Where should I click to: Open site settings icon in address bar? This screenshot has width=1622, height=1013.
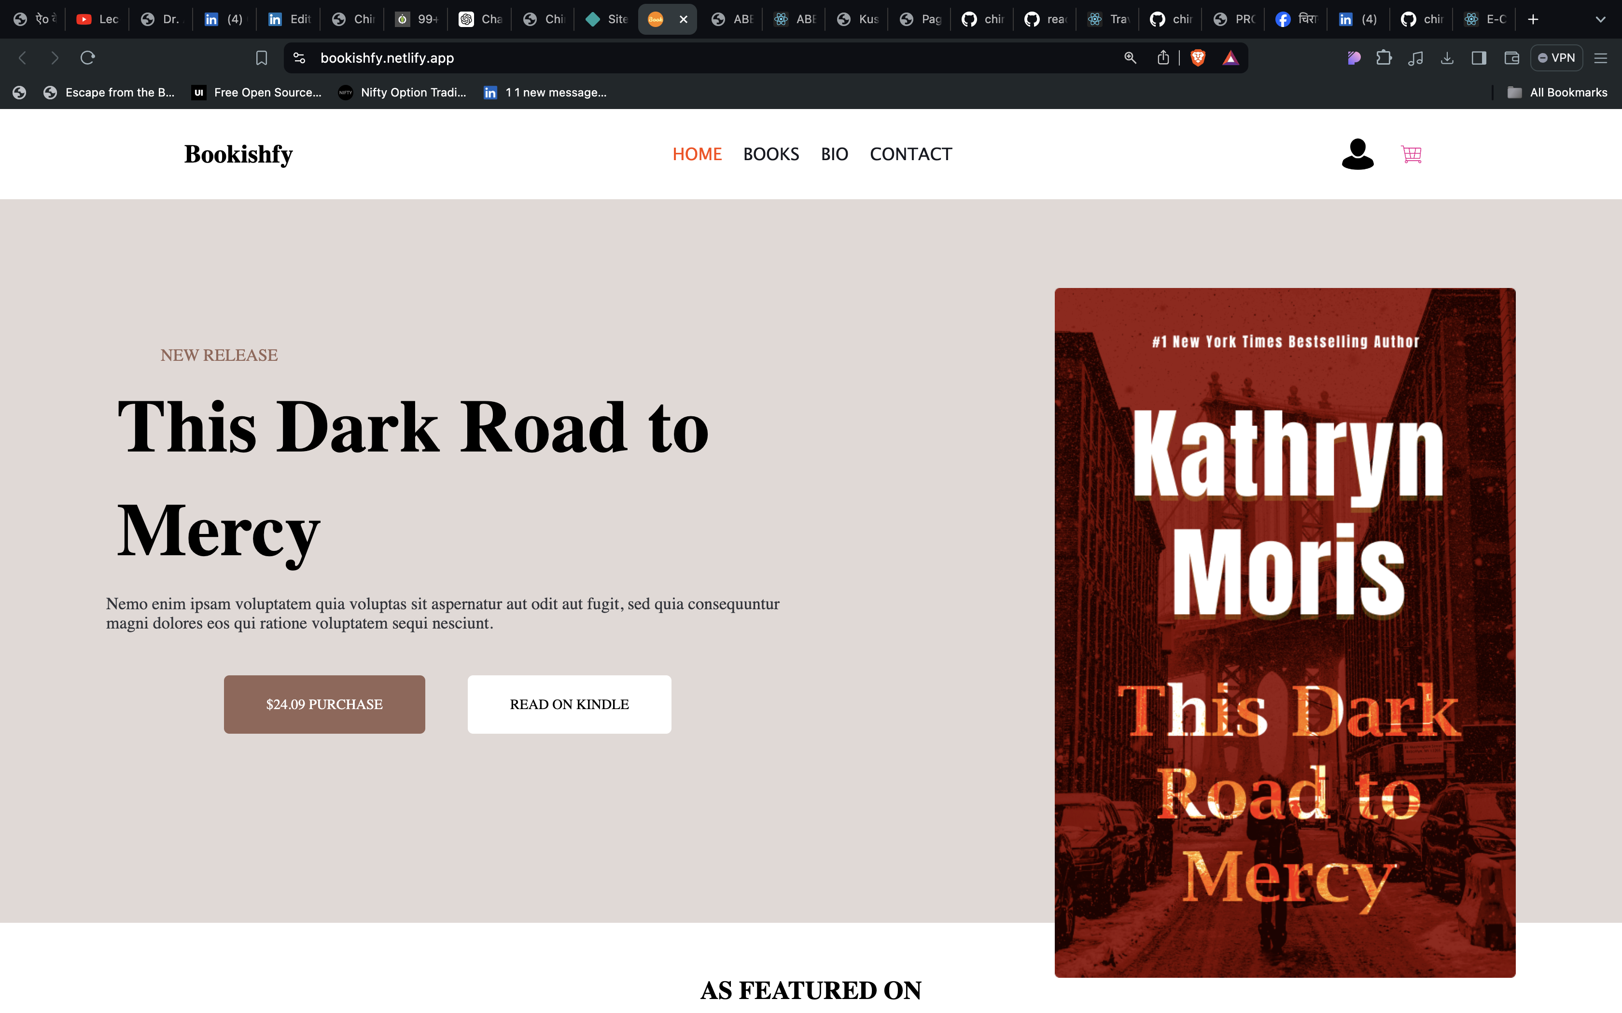click(x=300, y=58)
